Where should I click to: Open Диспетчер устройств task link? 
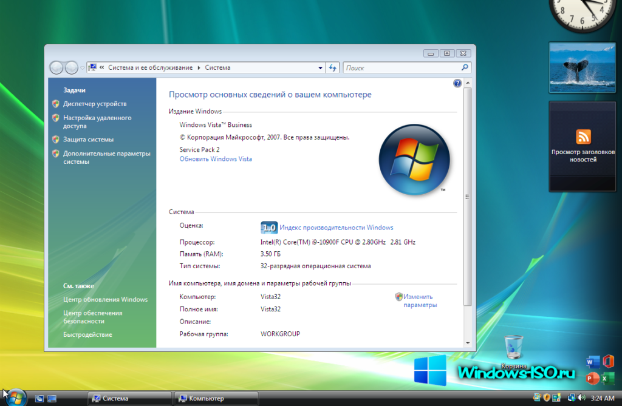95,104
